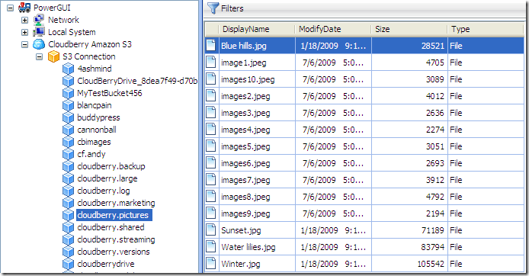529x276 pixels.
Task: Collapse the S3 Connection node
Action: pos(40,56)
